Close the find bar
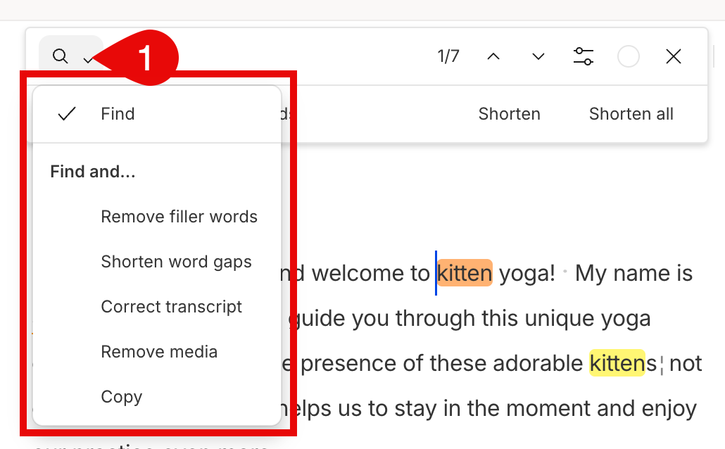This screenshot has width=725, height=449. (673, 56)
